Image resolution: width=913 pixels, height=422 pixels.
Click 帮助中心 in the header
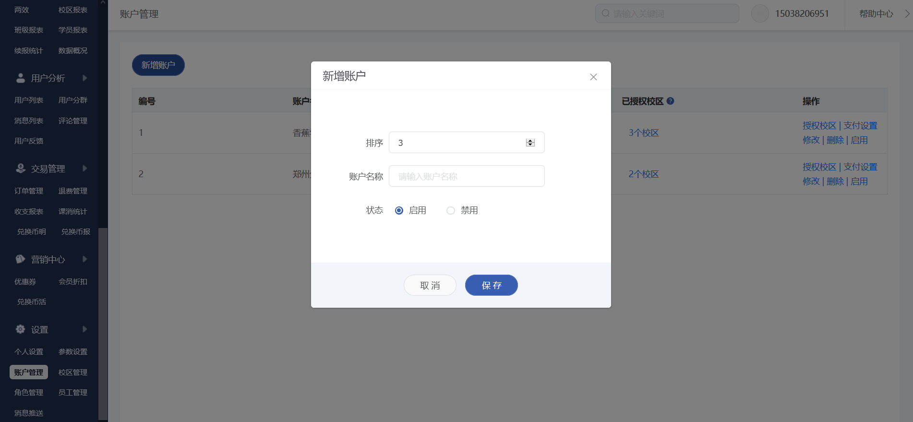(876, 13)
